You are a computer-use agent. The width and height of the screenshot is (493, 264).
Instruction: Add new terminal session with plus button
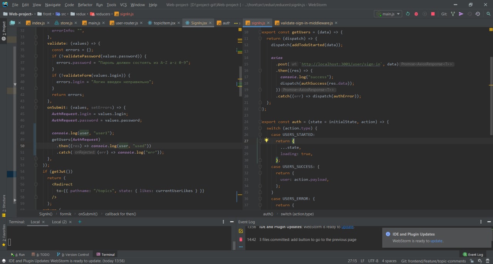point(80,222)
